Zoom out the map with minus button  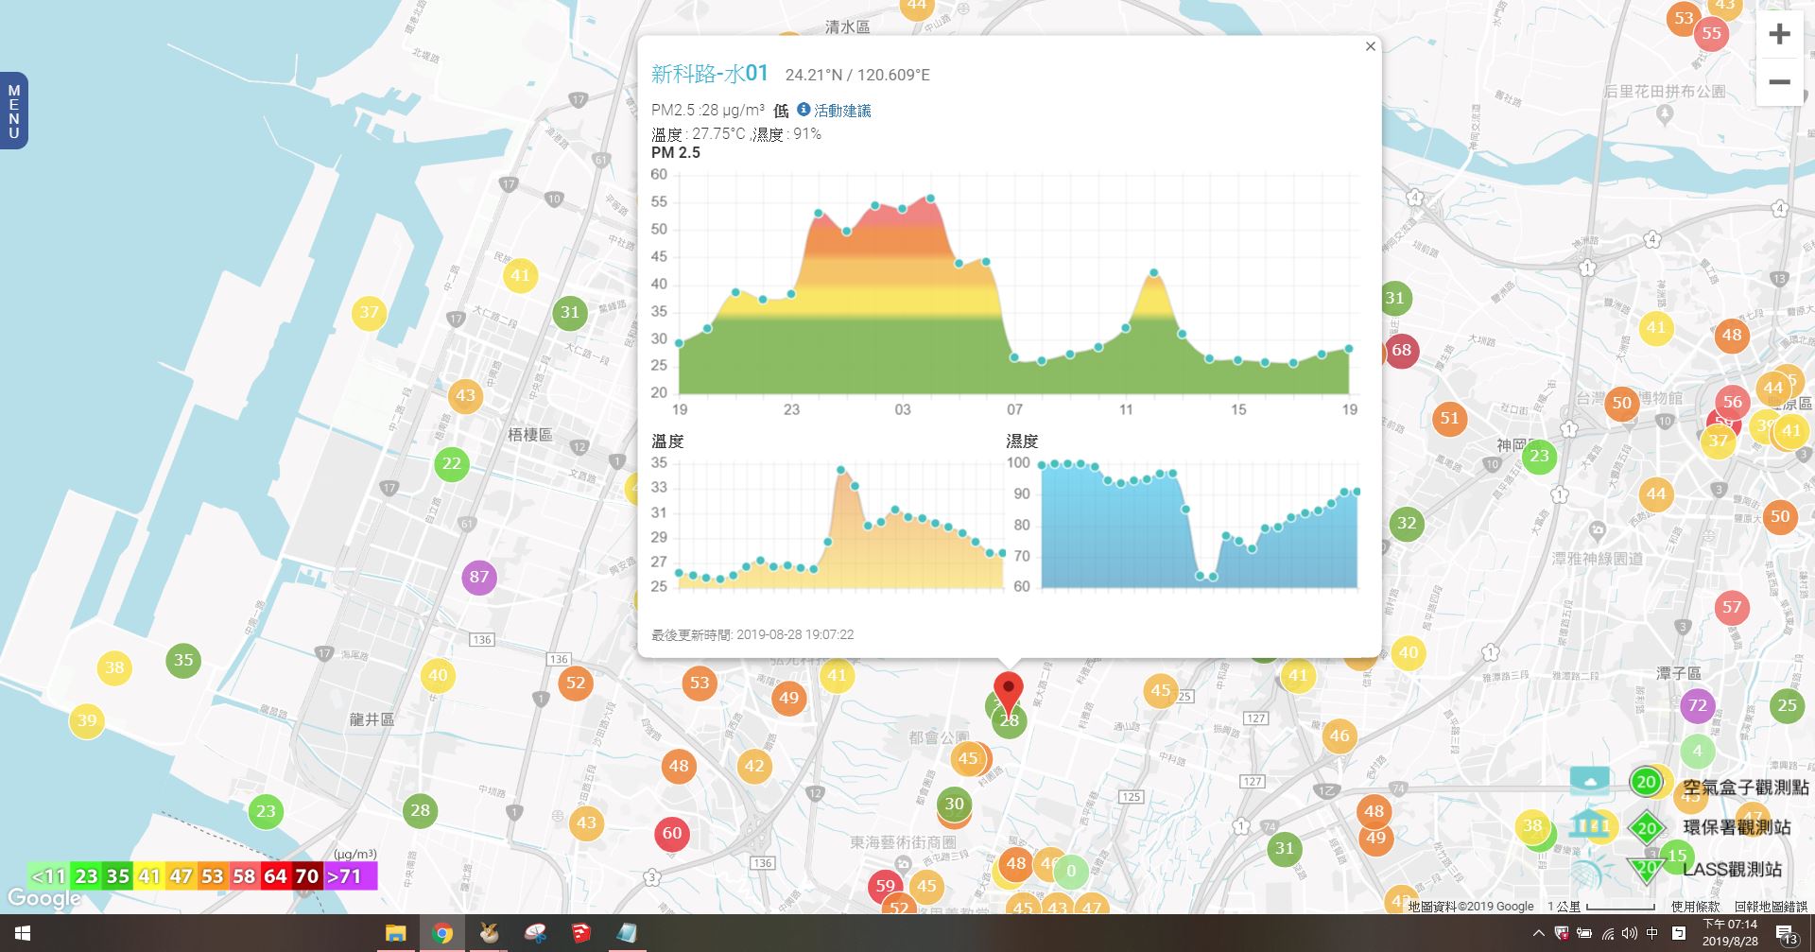[x=1779, y=82]
